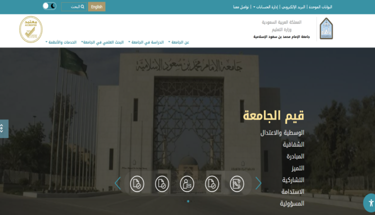Image resolution: width=375 pixels, height=215 pixels.
Task: Expand the الخدمات والأنظمة menu
Action: (61, 42)
